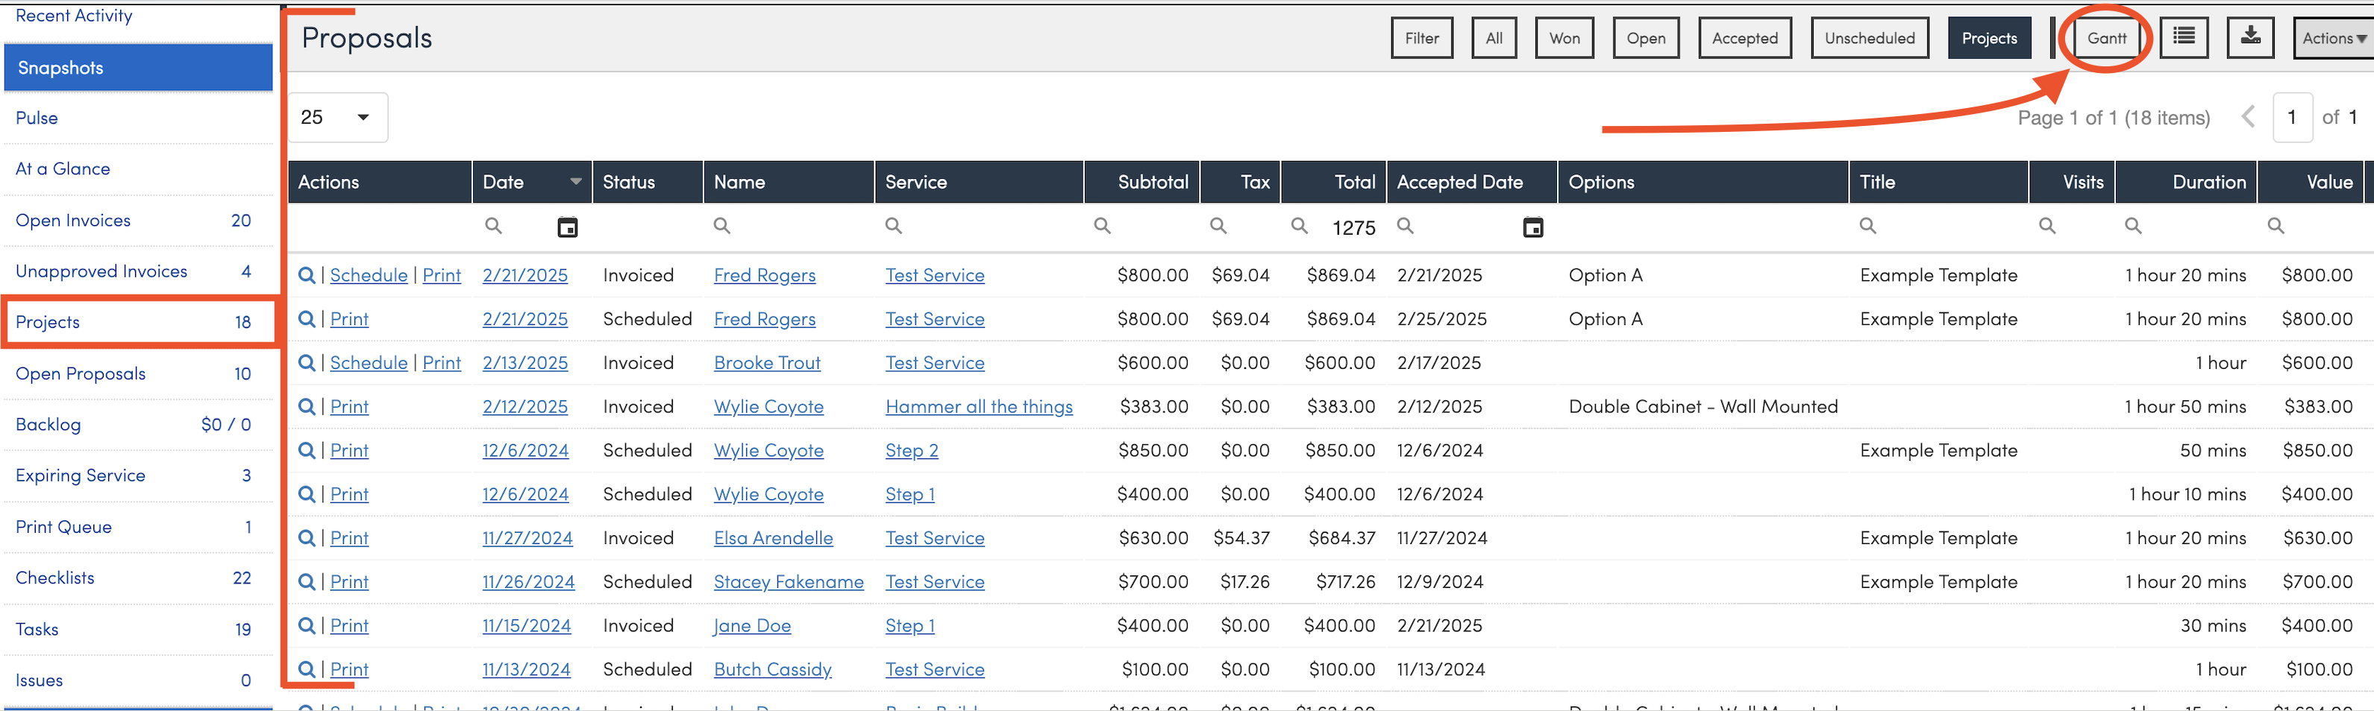This screenshot has height=711, width=2374.
Task: View the Wylie Coyote Step 2 proposal icon
Action: [307, 450]
